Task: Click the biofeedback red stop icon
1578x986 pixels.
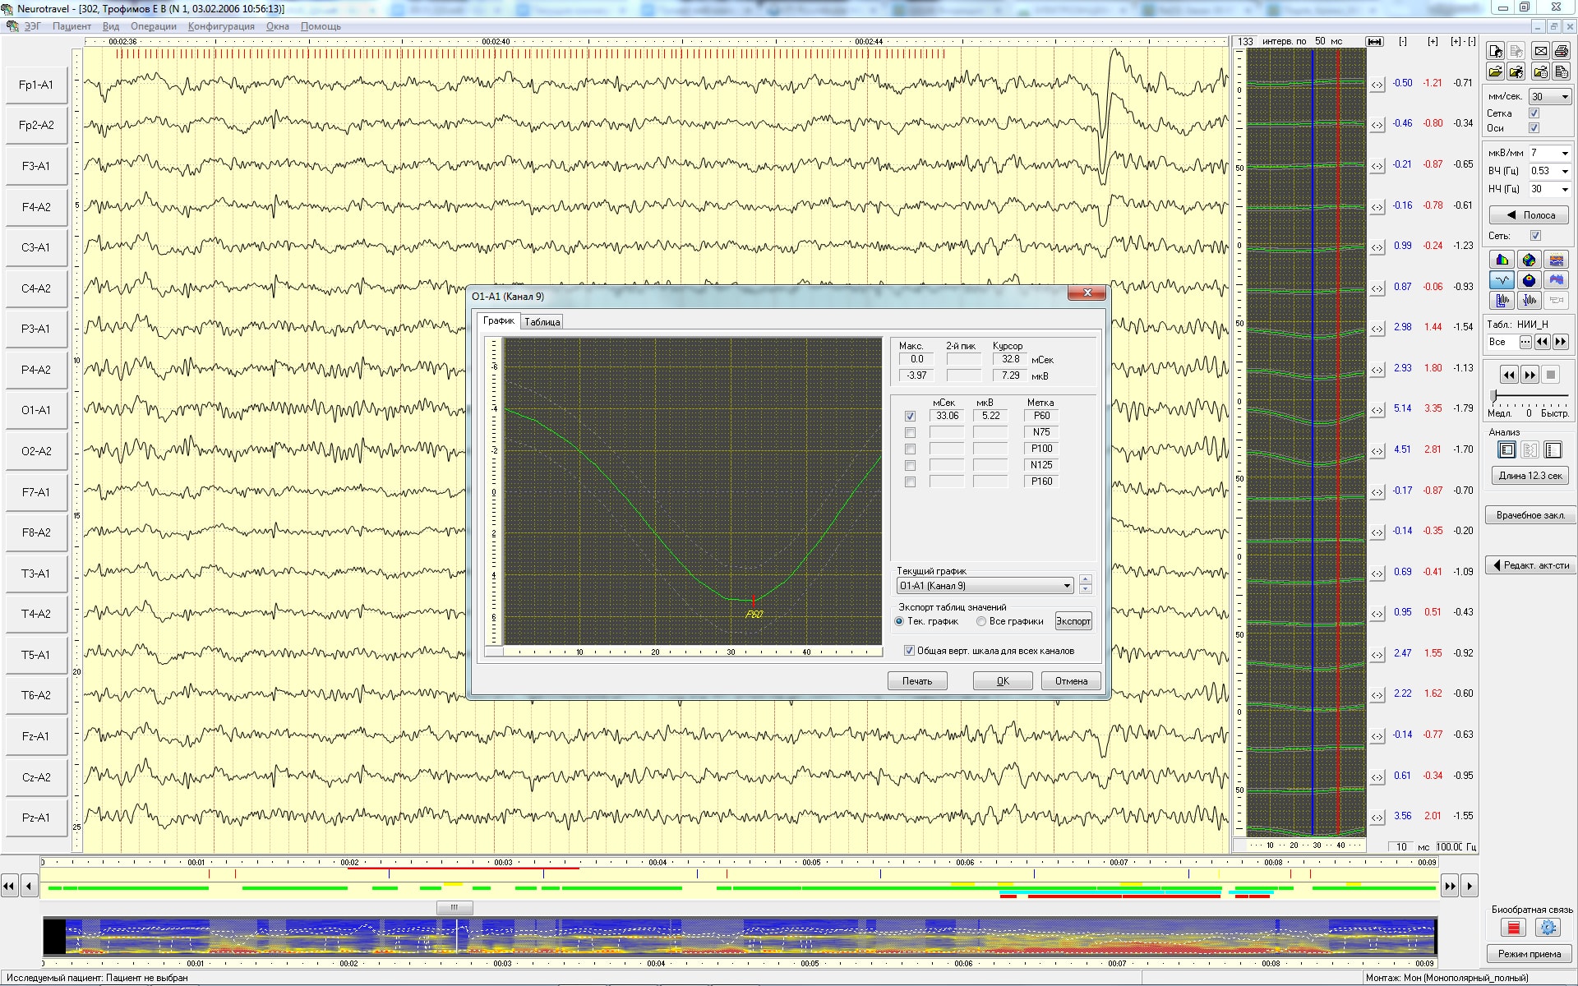Action: (x=1513, y=928)
